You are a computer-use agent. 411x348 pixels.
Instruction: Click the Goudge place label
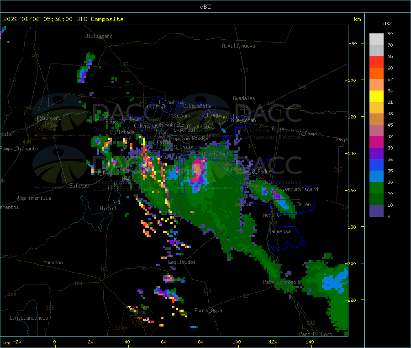point(200,138)
